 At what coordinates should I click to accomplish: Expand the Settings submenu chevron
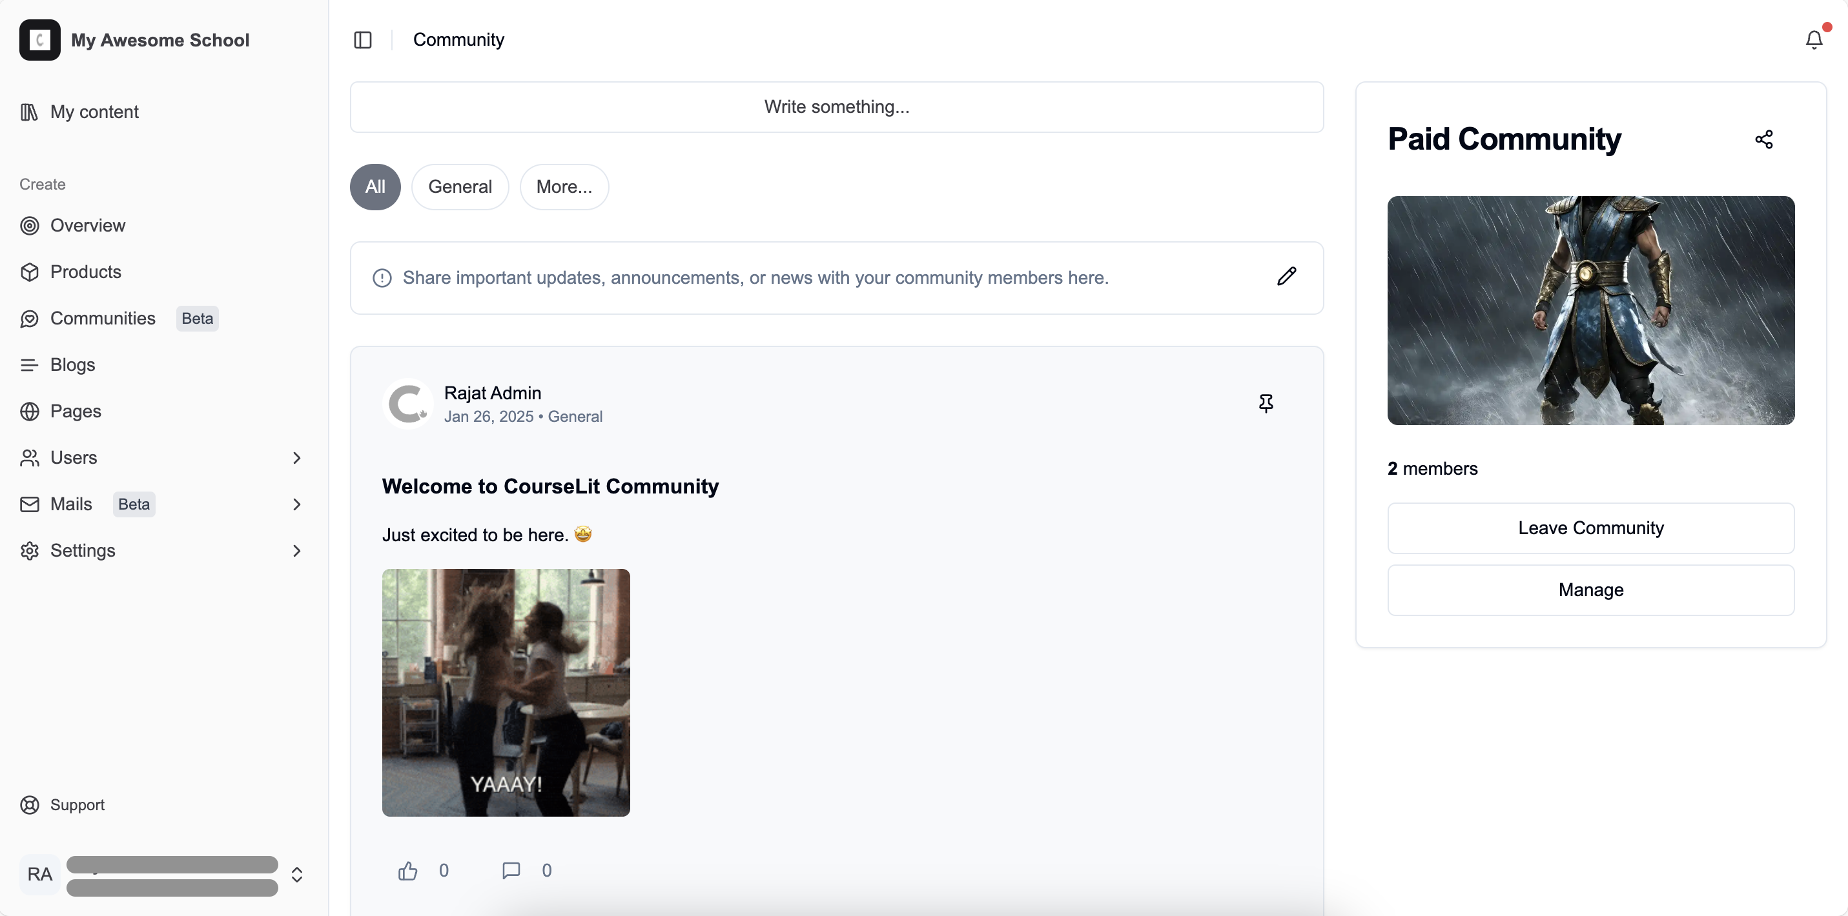click(x=296, y=550)
